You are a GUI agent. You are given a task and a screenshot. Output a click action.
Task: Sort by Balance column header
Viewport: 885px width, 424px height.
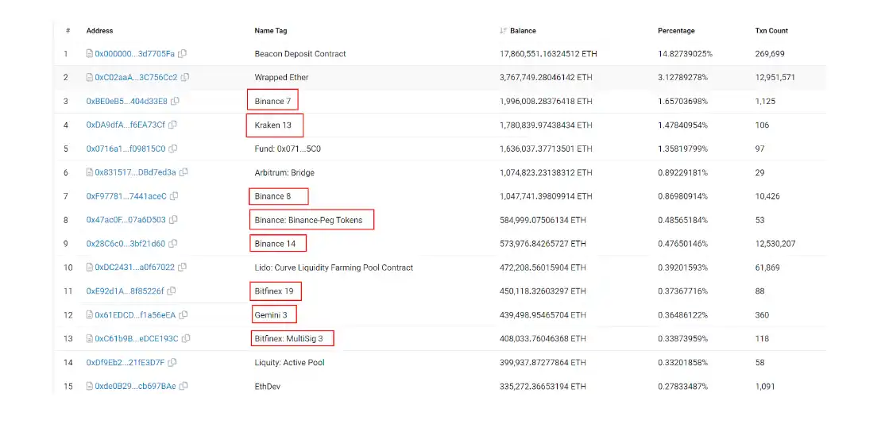point(517,31)
